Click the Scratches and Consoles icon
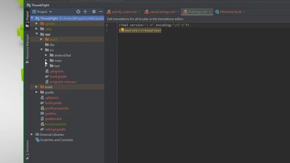 (37, 140)
